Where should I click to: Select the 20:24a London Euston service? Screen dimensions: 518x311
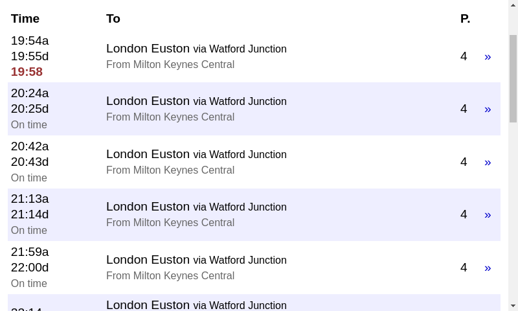(x=254, y=109)
